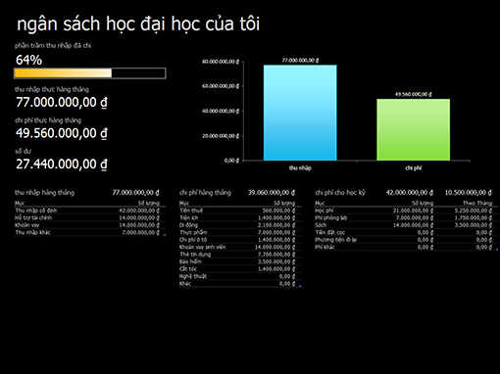500x374 pixels.
Task: Select the 64% spent percentage value
Action: pos(28,60)
